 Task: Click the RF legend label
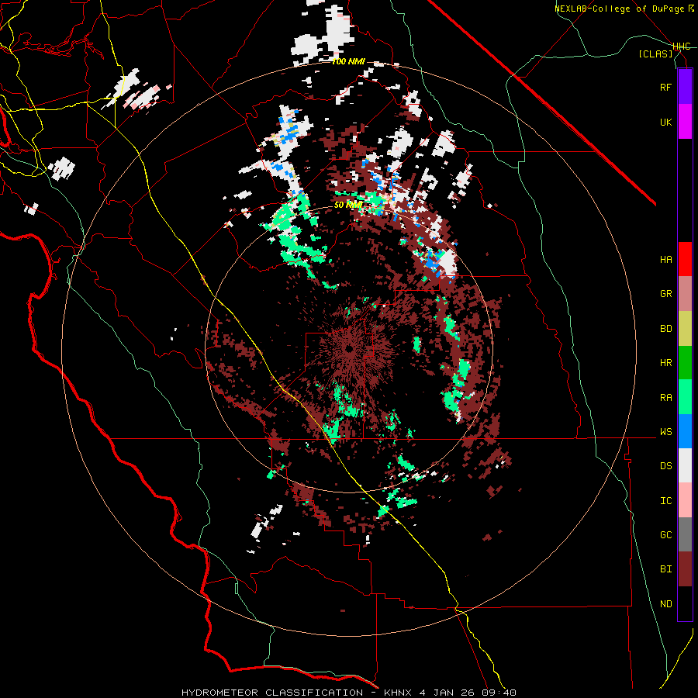click(x=665, y=87)
